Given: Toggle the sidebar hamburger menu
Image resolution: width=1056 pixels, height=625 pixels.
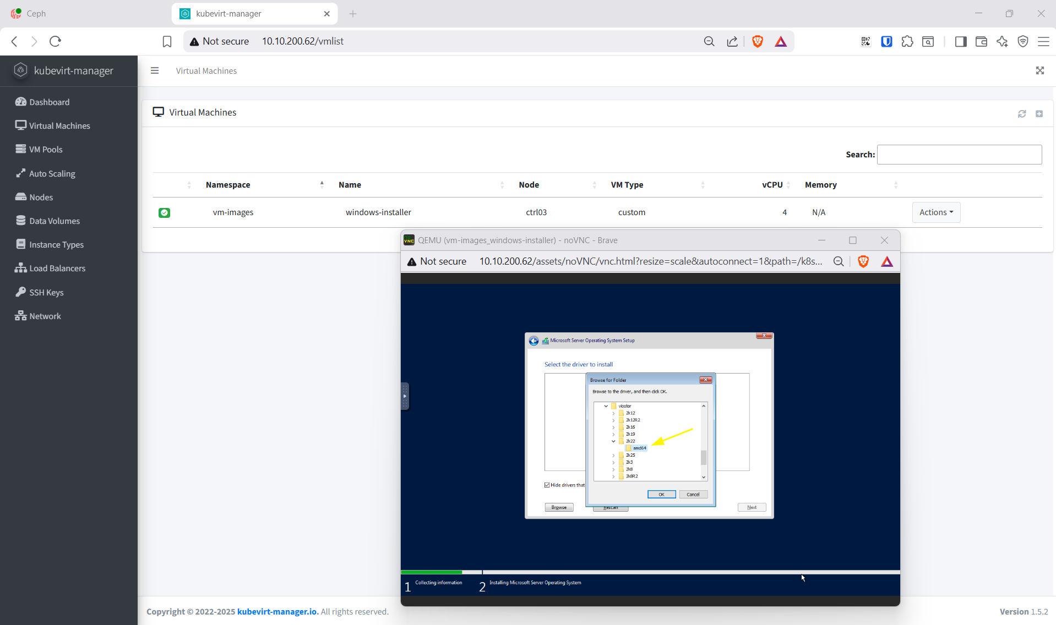Looking at the screenshot, I should (x=155, y=70).
